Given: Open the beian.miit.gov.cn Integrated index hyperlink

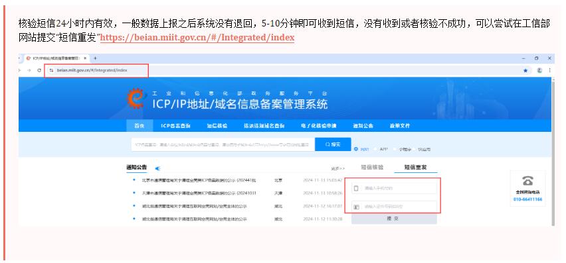Looking at the screenshot, I should (x=197, y=37).
